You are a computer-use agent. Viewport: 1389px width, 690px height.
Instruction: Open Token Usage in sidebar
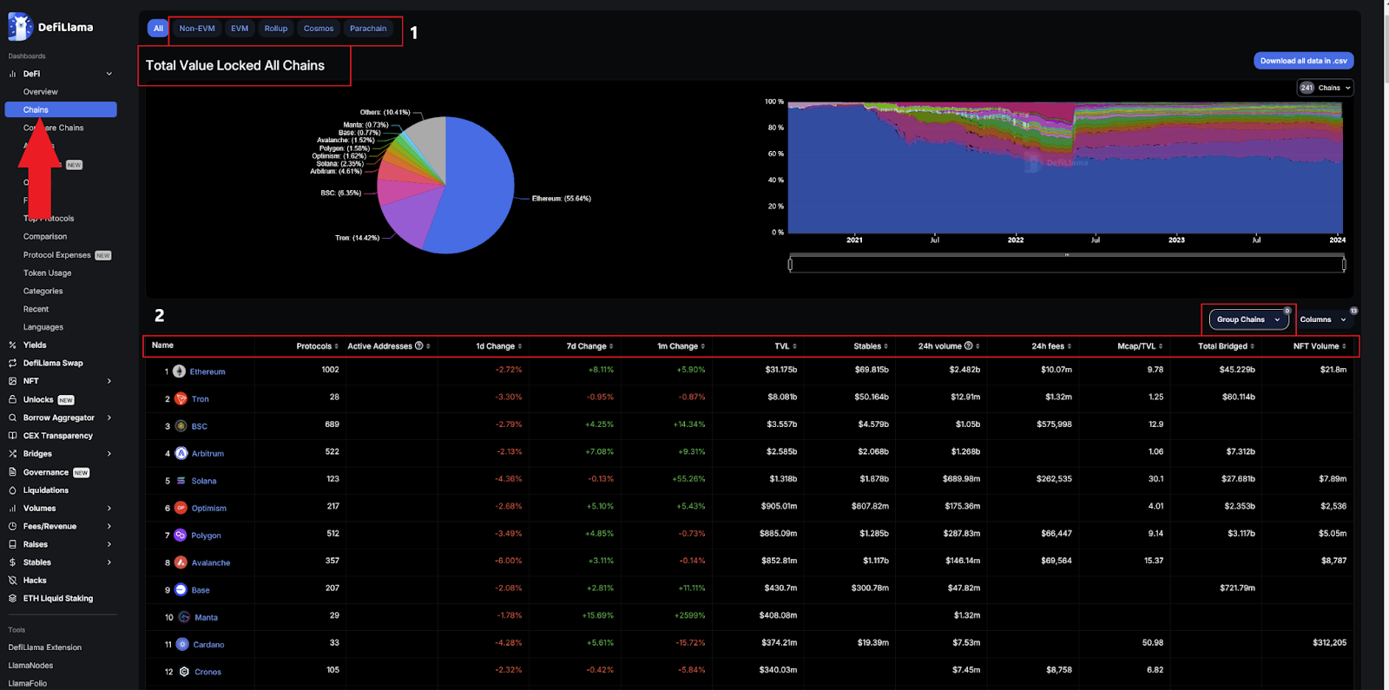click(48, 273)
